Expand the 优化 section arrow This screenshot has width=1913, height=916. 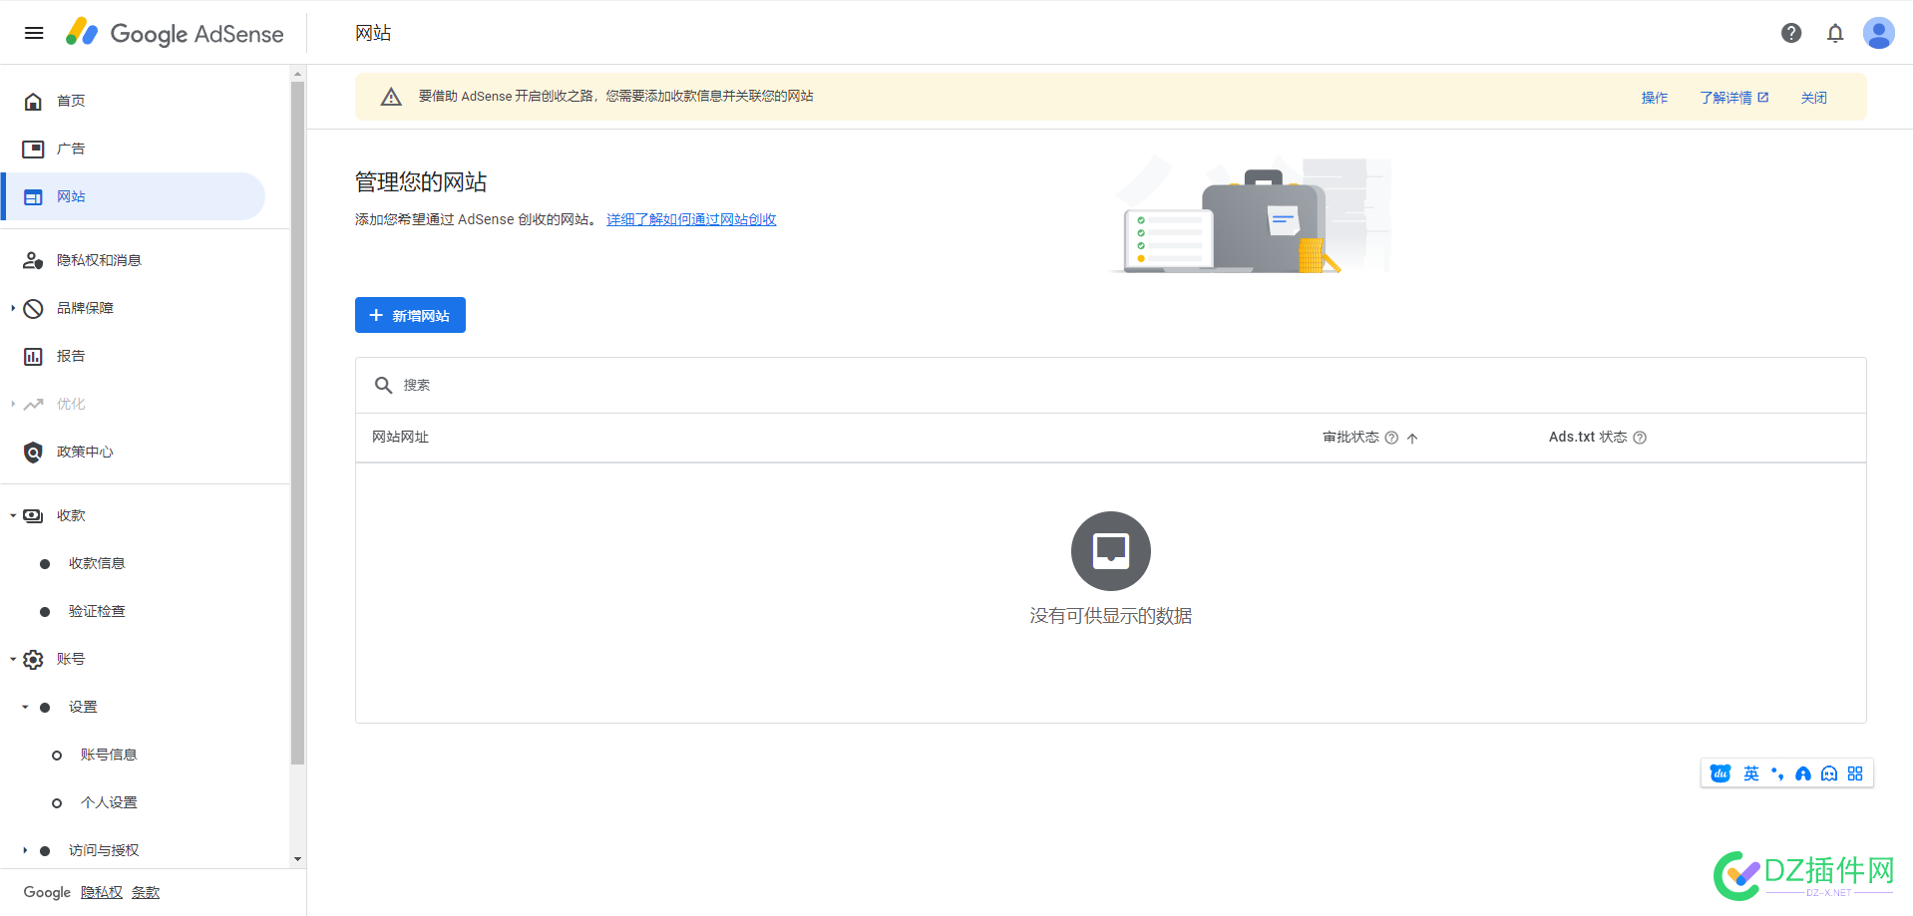13,404
